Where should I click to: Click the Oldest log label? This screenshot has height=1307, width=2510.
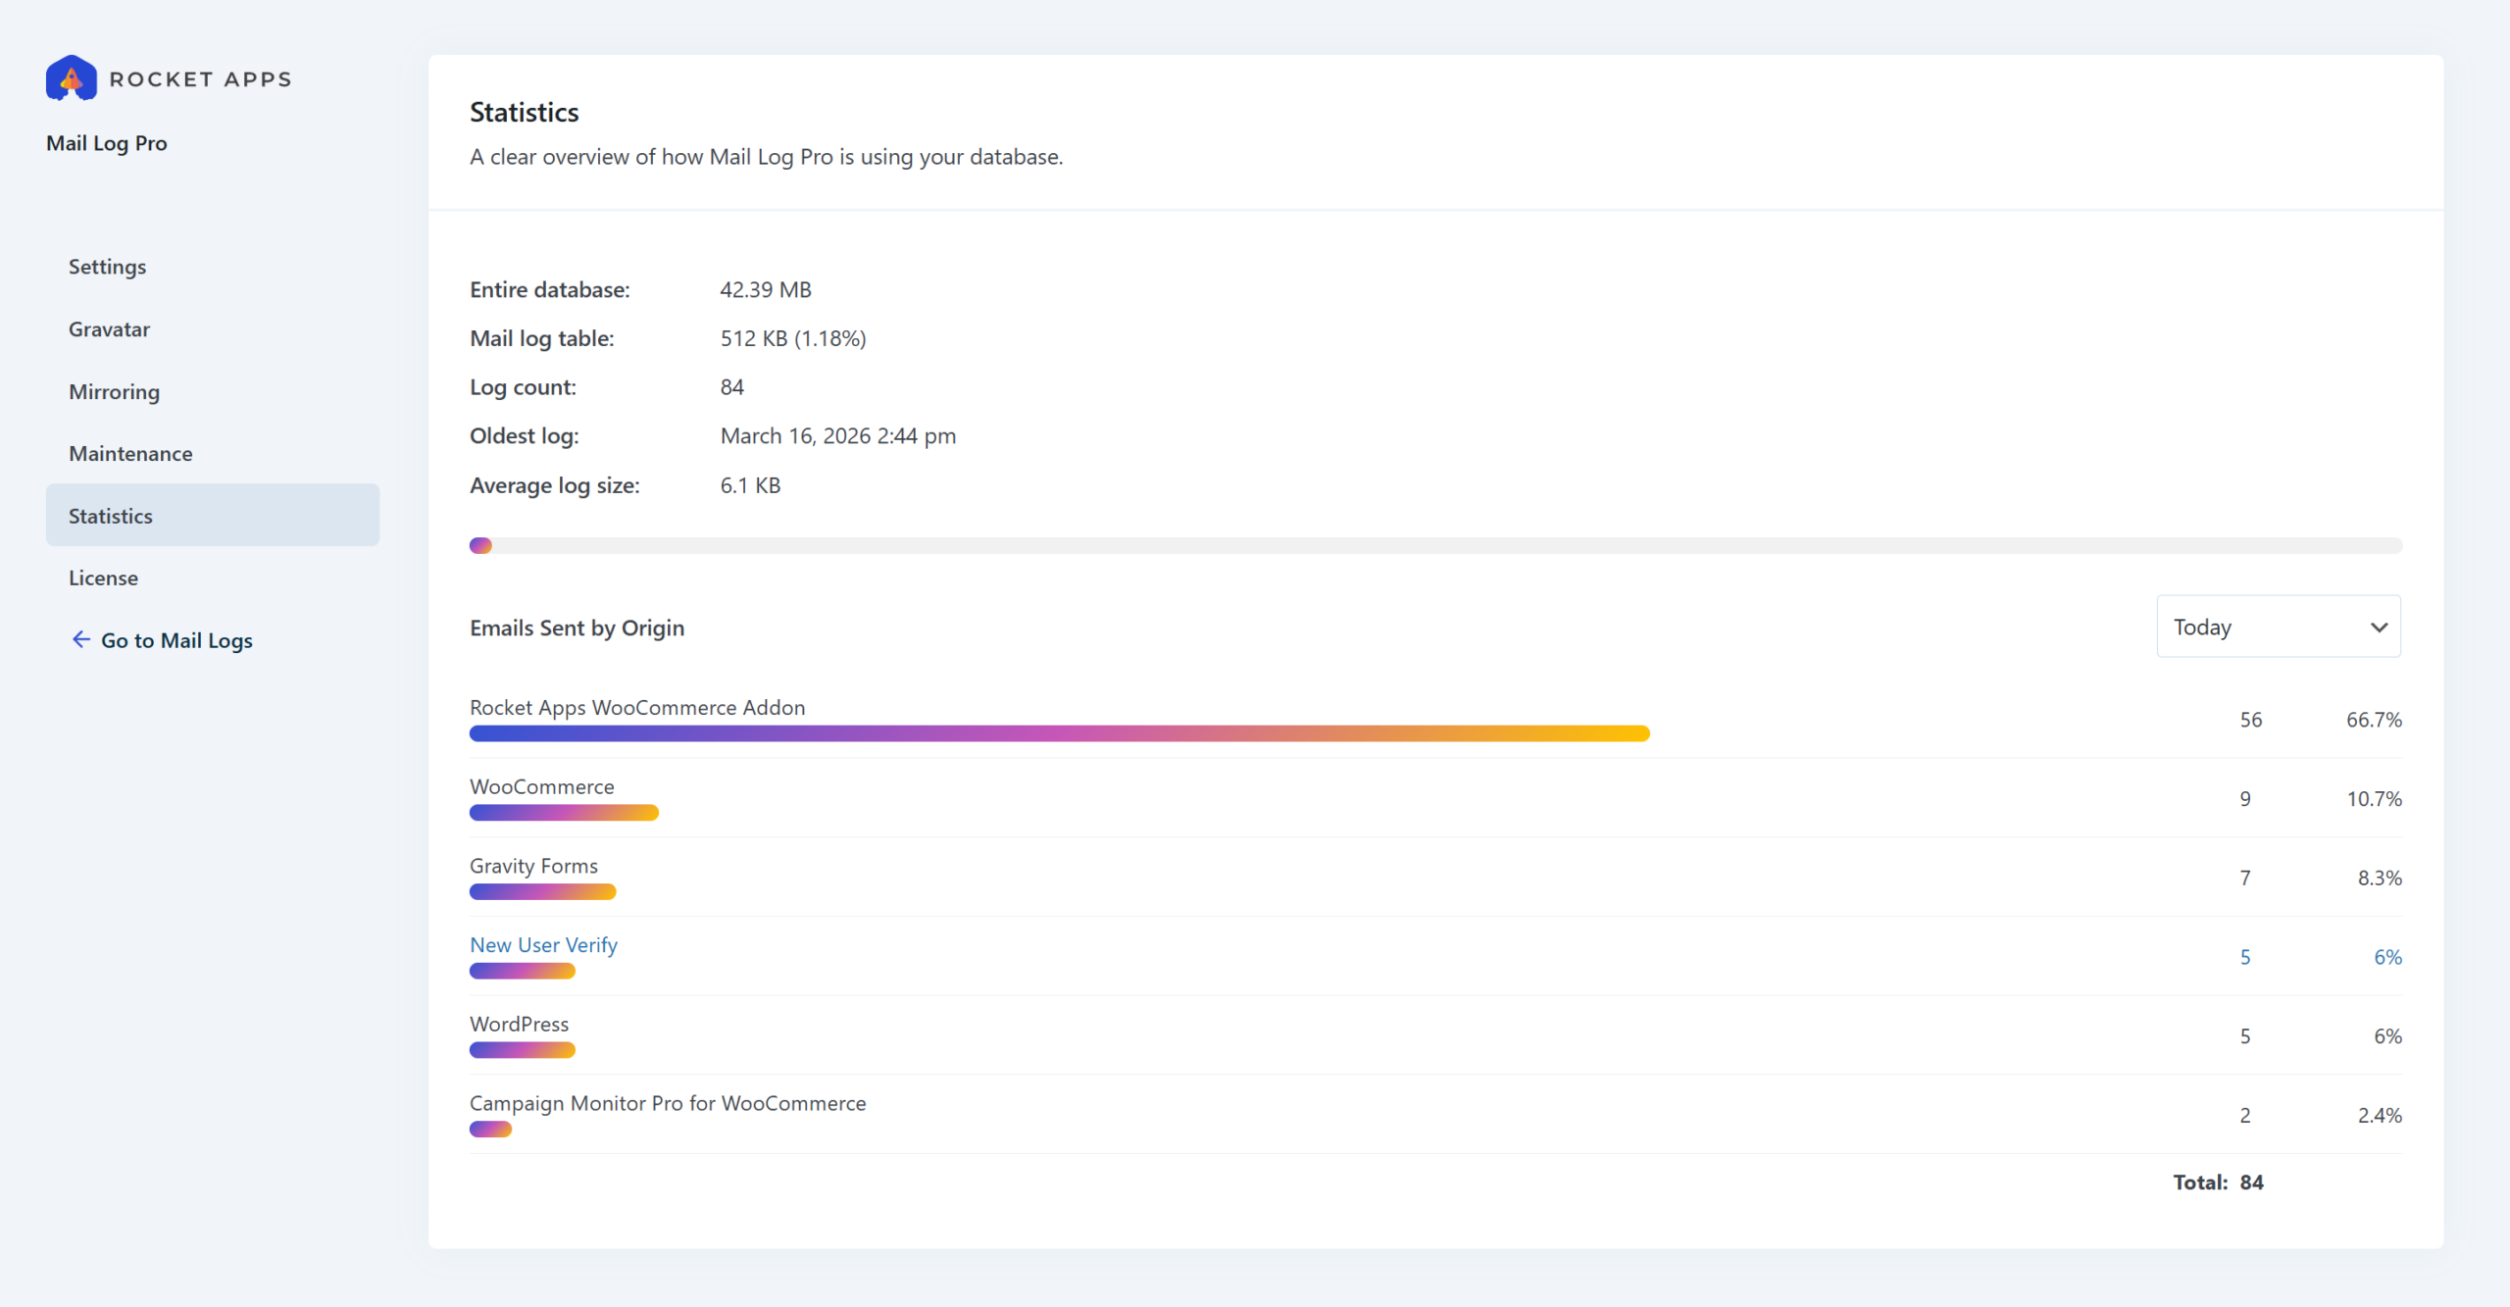tap(525, 435)
